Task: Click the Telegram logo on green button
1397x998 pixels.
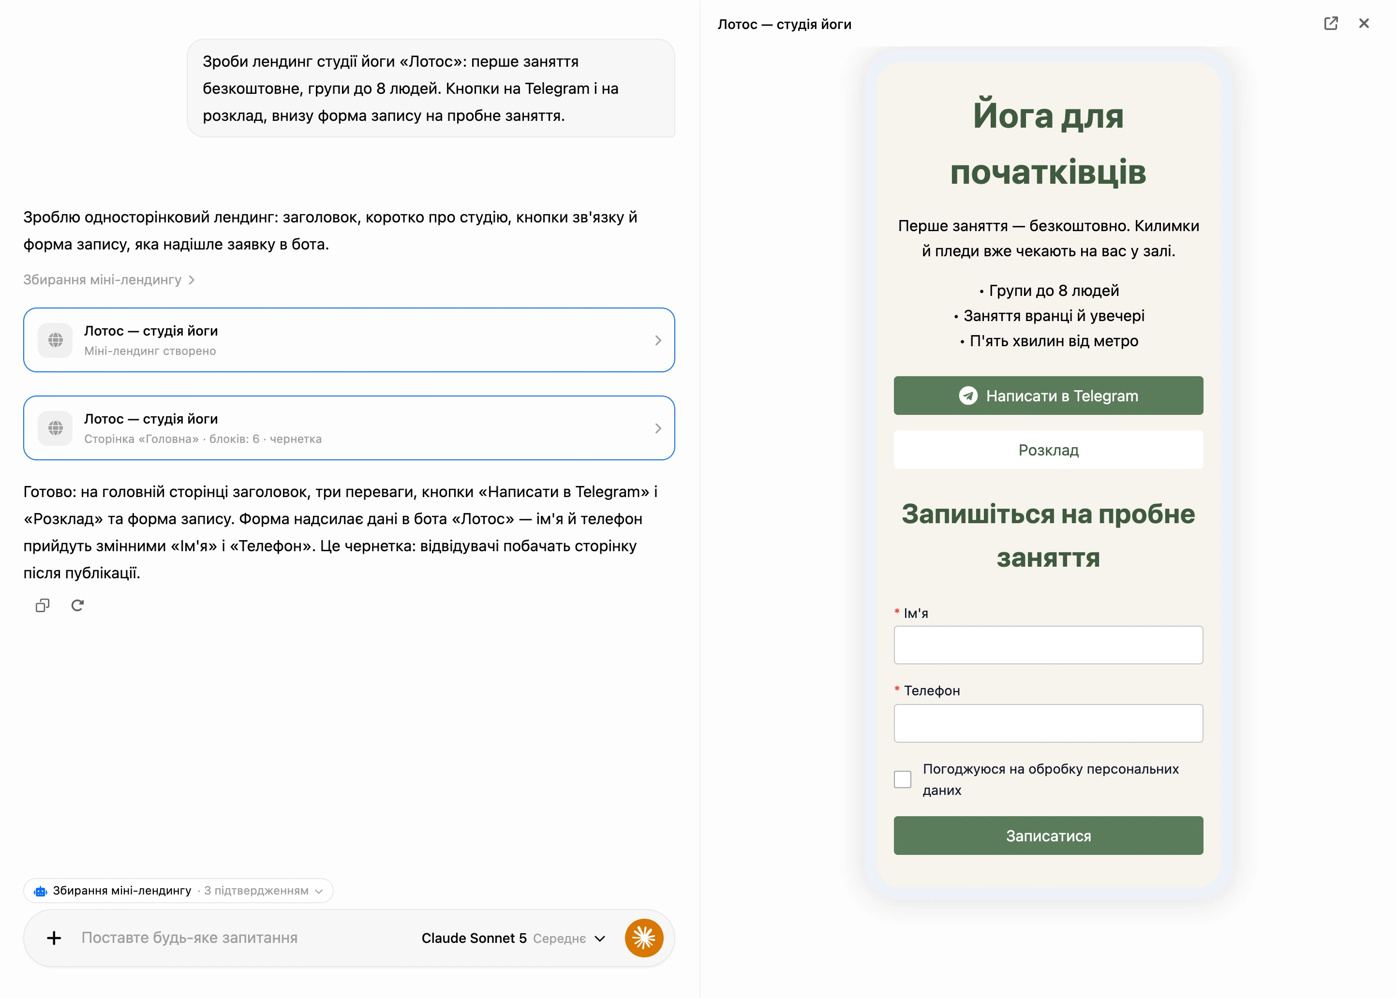Action: coord(968,396)
